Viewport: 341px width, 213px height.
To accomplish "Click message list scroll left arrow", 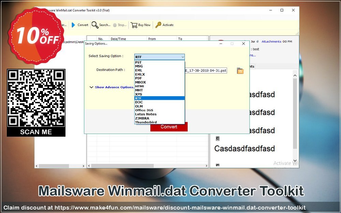I will (89, 166).
